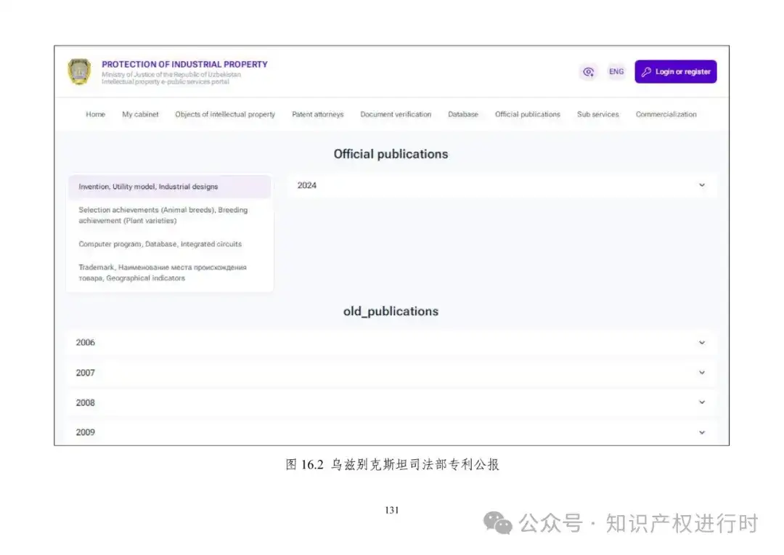The image size is (784, 555).
Task: Expand the 2006 chevron arrow
Action: (x=701, y=343)
